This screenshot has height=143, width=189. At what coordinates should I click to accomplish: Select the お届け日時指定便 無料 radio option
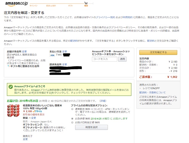72,122
